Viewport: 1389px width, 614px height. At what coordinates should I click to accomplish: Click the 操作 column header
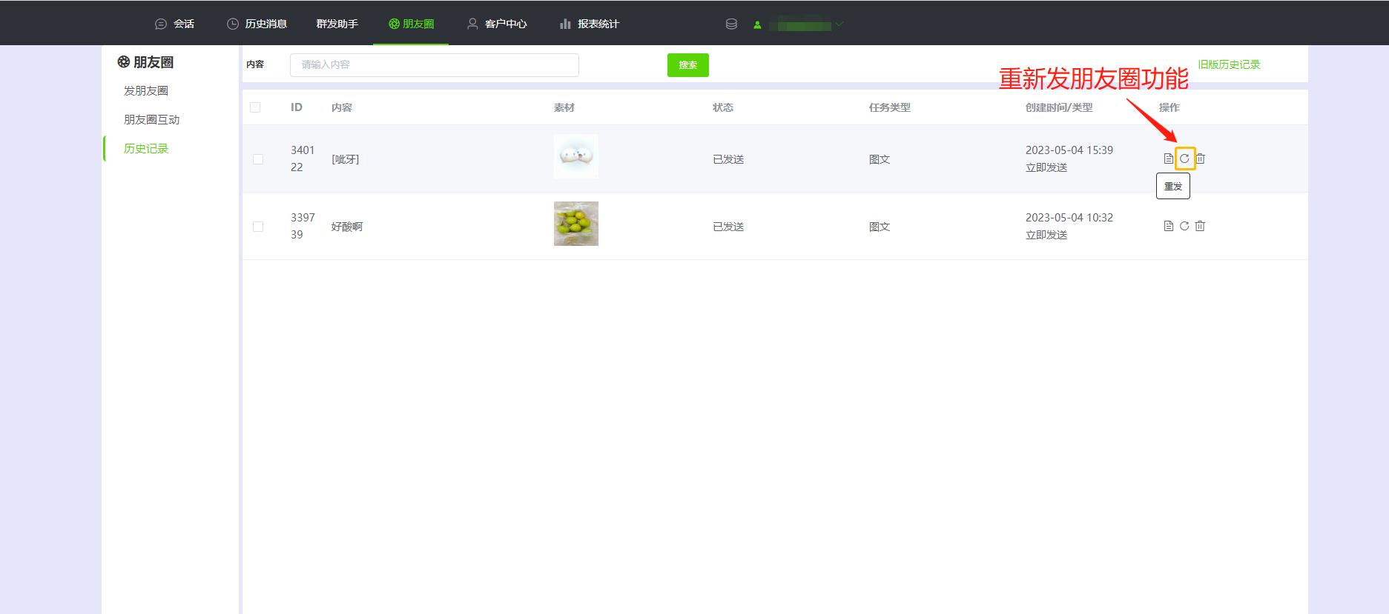tap(1169, 107)
